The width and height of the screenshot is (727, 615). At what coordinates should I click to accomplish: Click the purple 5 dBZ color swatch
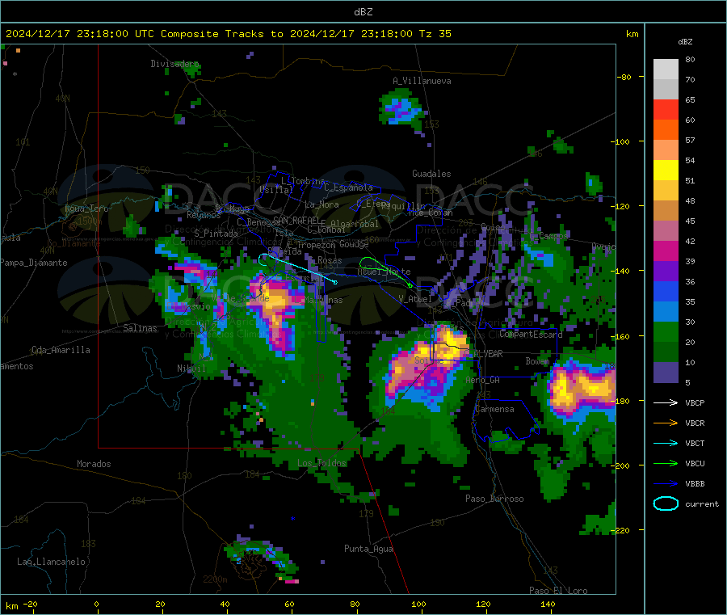[666, 373]
